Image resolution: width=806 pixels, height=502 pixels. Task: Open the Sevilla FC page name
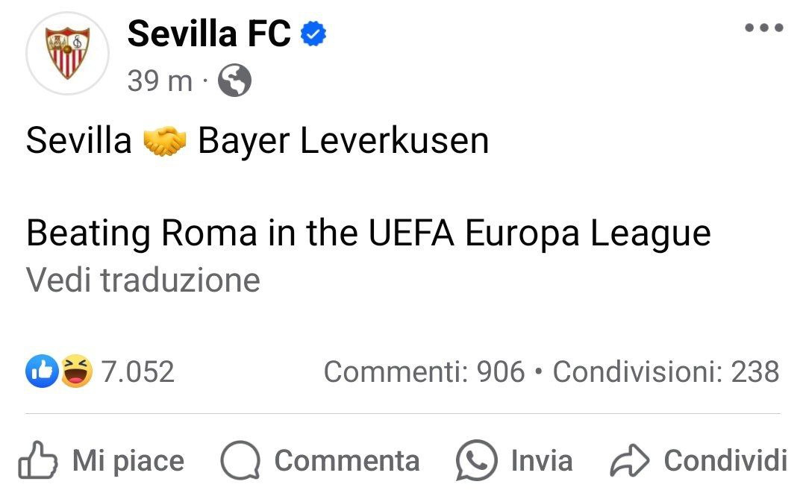pyautogui.click(x=209, y=34)
